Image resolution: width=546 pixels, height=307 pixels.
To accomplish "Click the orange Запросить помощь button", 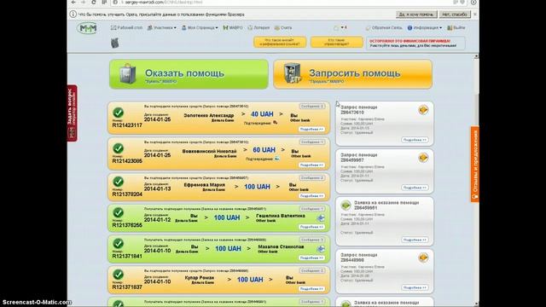I will click(352, 74).
